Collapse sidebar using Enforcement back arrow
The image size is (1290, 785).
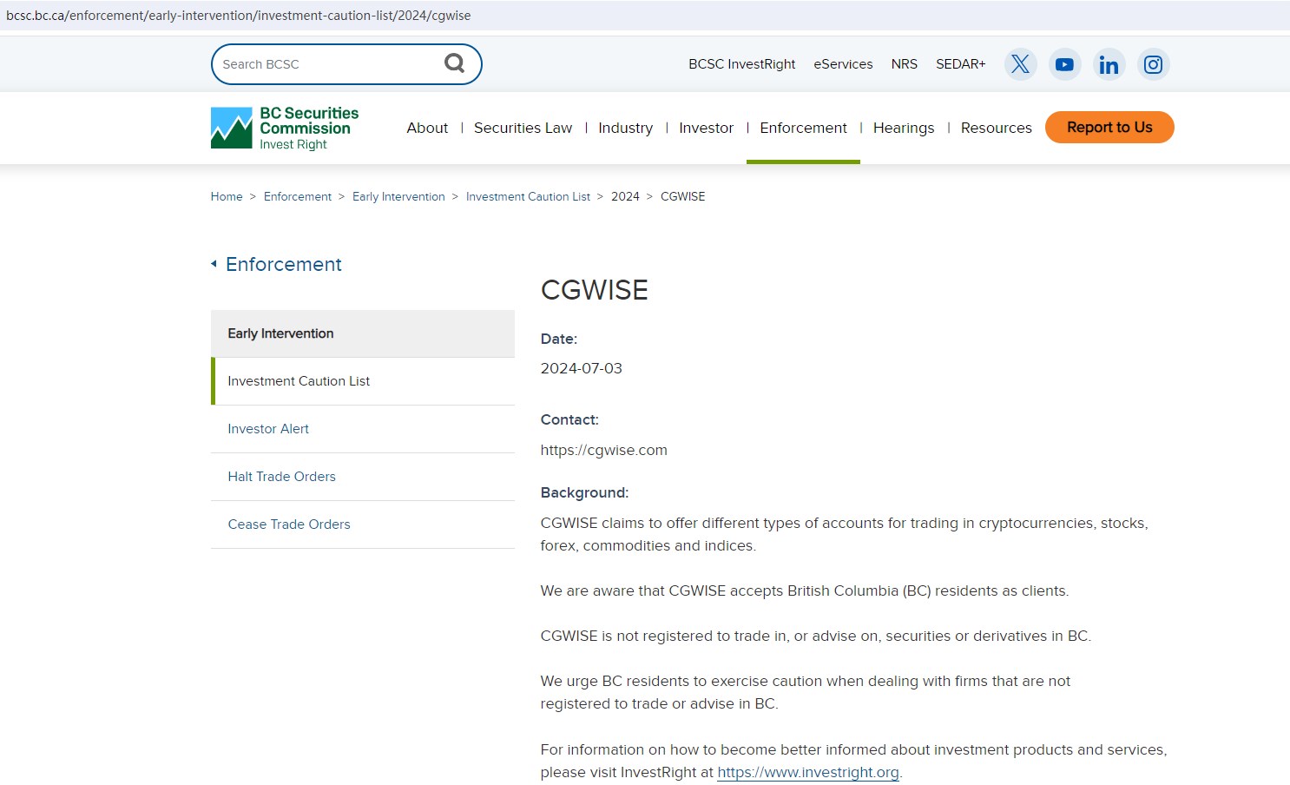(x=214, y=264)
